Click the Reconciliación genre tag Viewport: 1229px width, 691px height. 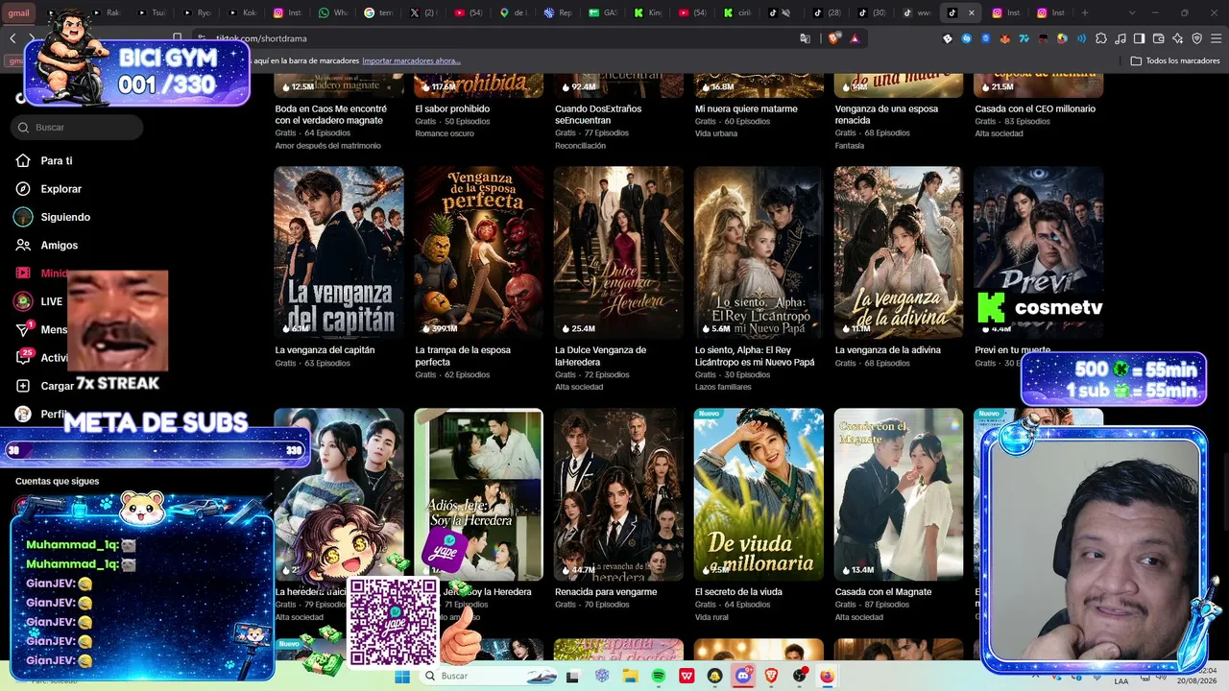(581, 146)
